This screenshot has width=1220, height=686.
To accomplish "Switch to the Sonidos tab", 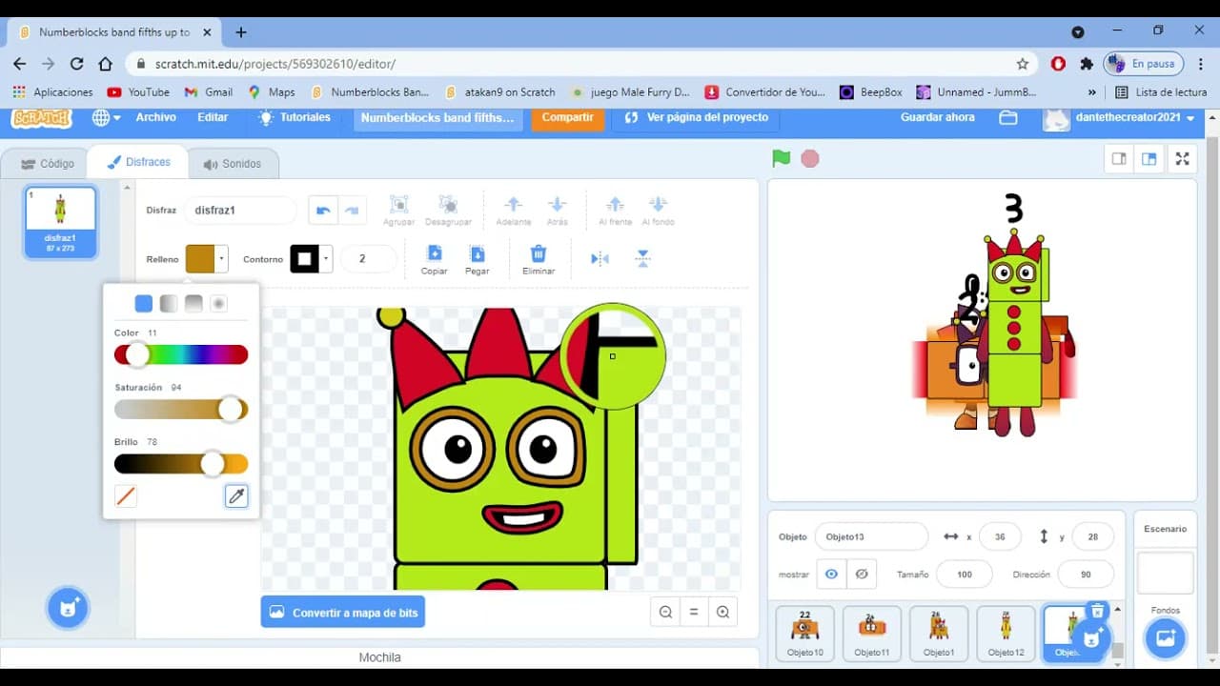I will (x=233, y=164).
